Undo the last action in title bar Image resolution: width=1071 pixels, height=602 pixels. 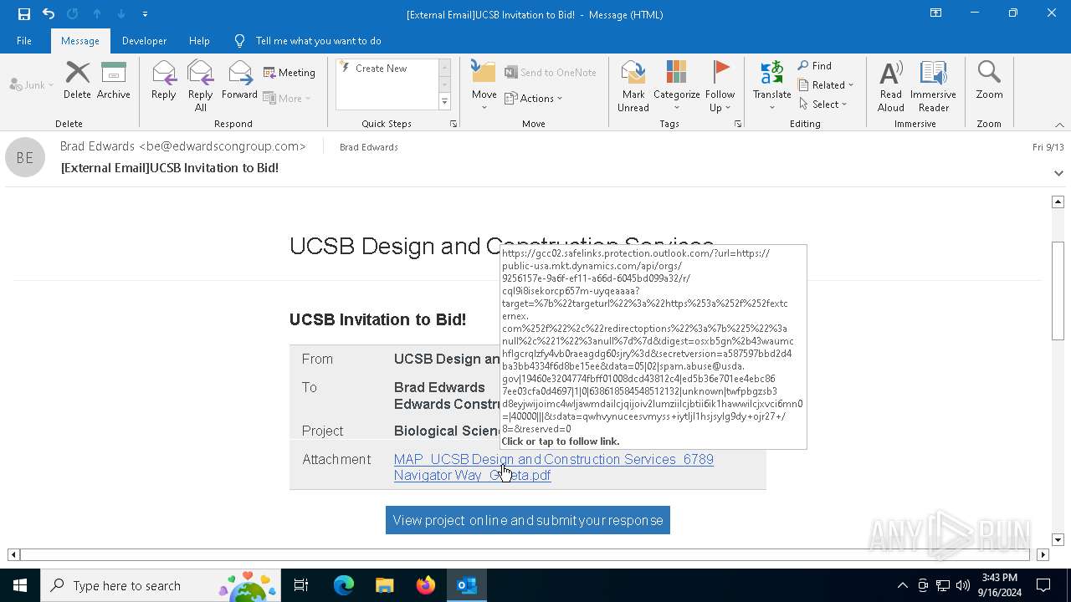49,14
